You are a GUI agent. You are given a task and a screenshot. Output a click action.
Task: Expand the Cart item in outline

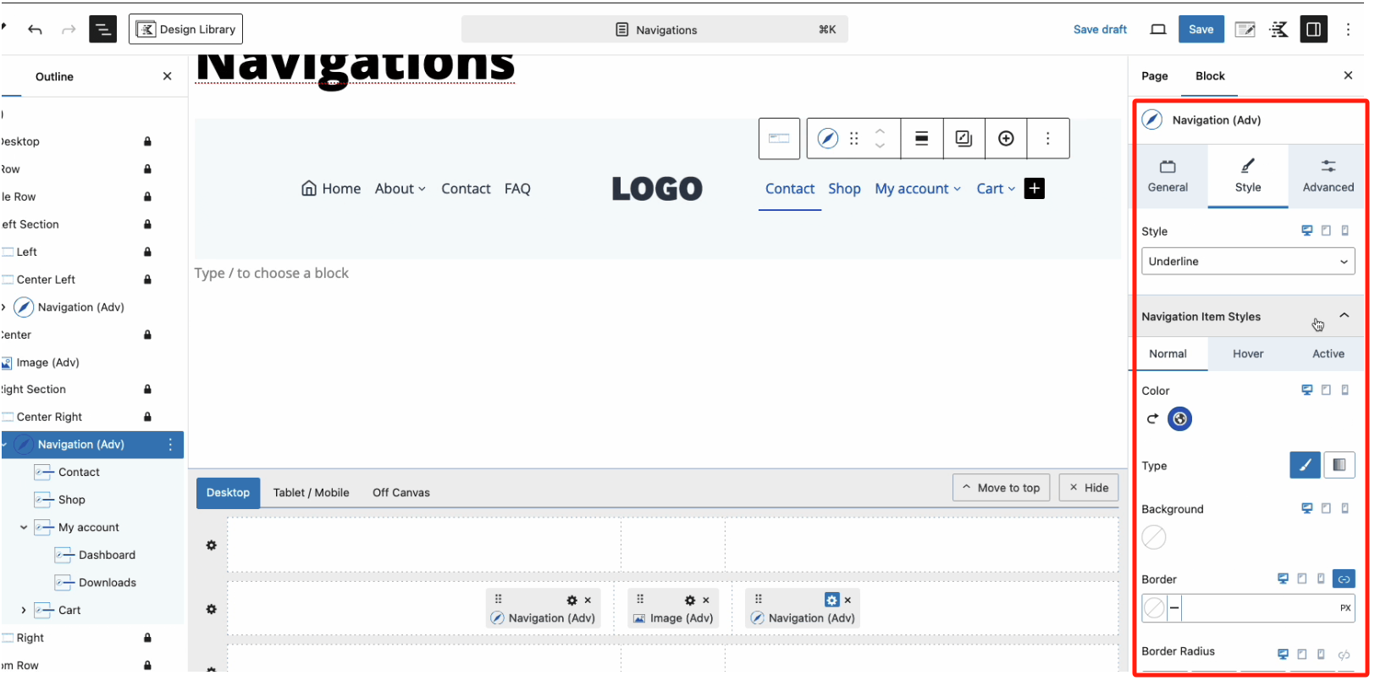24,611
